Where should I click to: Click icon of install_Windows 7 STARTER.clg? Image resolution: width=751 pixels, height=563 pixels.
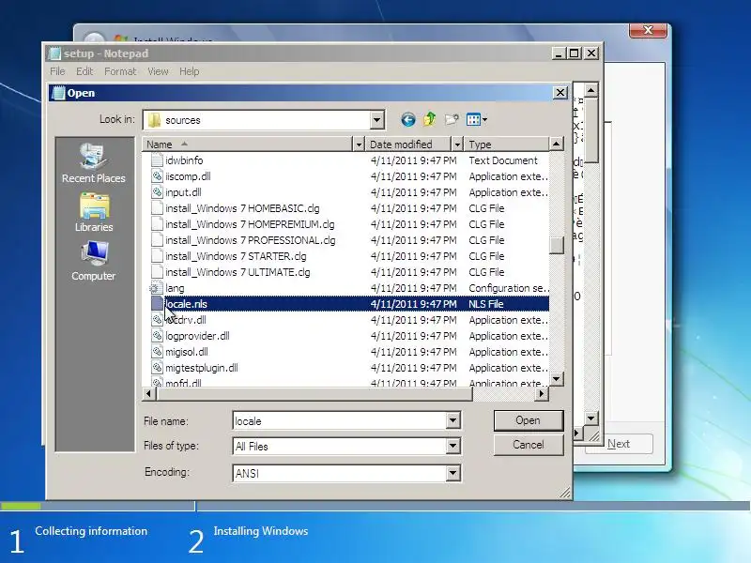pyautogui.click(x=157, y=255)
